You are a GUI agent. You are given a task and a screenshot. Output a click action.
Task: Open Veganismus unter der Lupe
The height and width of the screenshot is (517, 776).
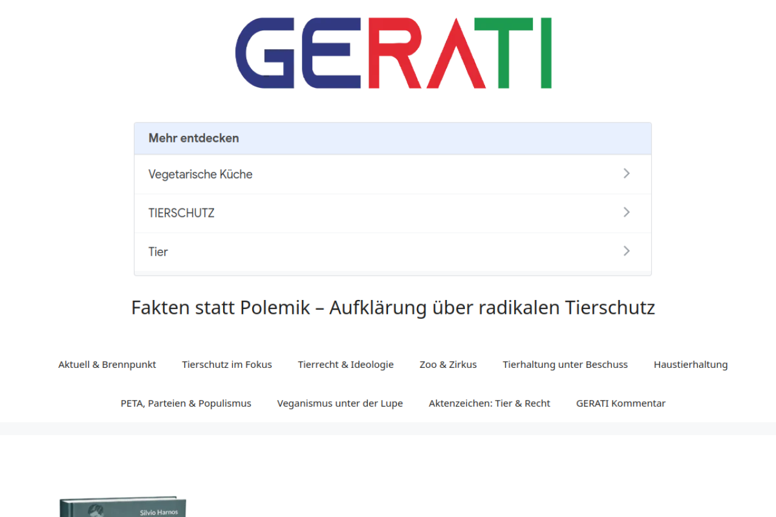(x=340, y=403)
